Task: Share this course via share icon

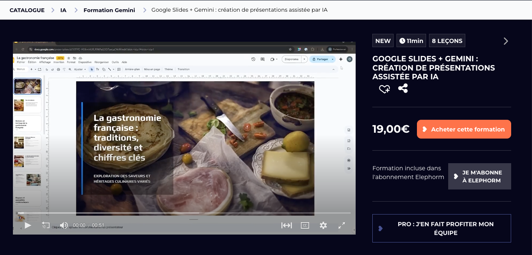Action: (x=403, y=88)
